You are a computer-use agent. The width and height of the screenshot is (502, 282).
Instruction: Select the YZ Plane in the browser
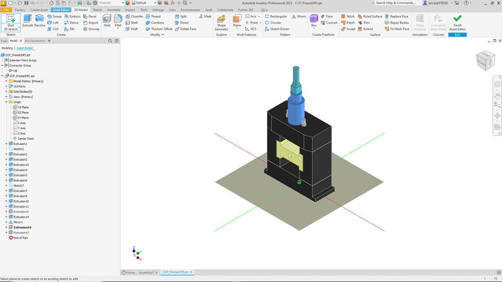click(20, 107)
